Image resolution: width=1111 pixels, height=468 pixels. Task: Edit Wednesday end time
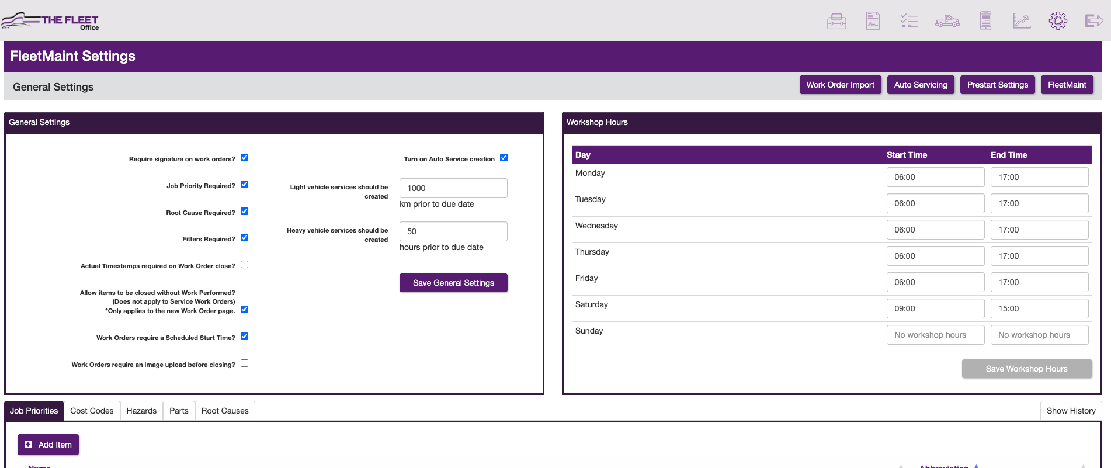coord(1039,230)
